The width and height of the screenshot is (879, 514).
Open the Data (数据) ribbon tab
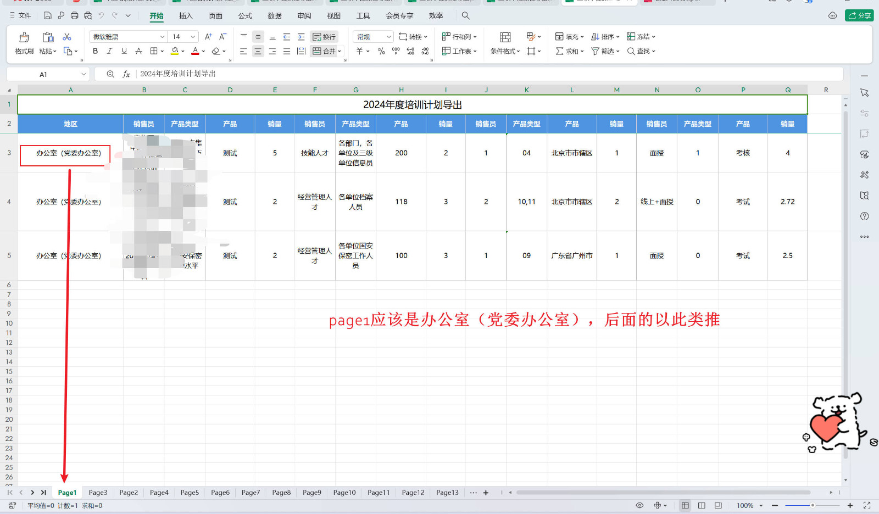point(275,15)
